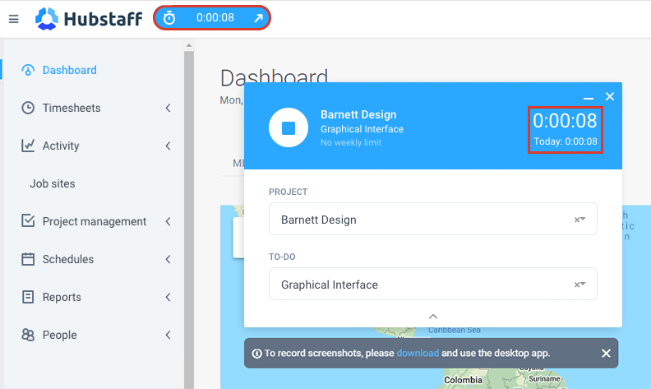Click the Graphical Interface subtitle in timer header
Viewport: 651px width, 389px height.
[362, 129]
